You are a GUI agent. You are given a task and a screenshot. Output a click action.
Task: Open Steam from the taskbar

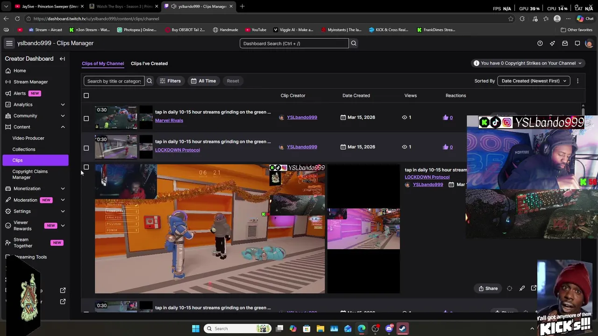(x=403, y=329)
